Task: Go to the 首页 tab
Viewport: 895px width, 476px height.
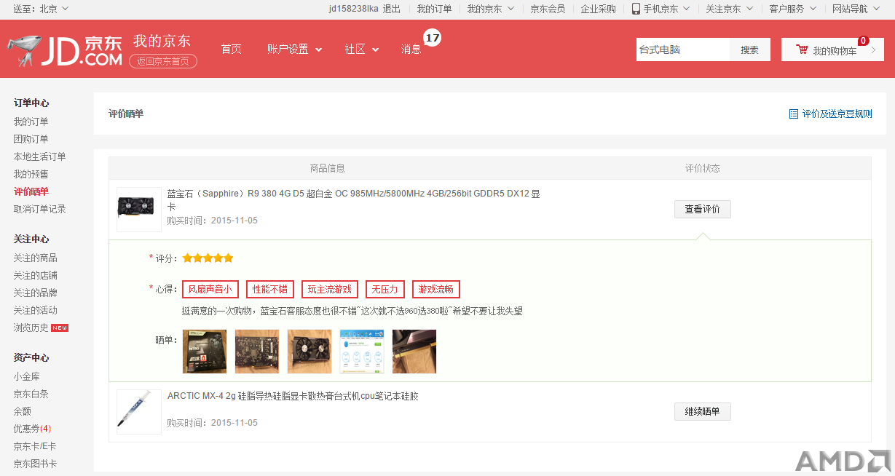Action: pos(231,49)
